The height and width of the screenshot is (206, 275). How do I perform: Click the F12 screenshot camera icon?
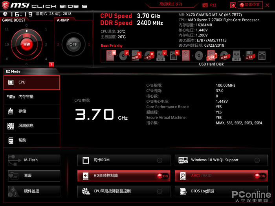[205, 5]
